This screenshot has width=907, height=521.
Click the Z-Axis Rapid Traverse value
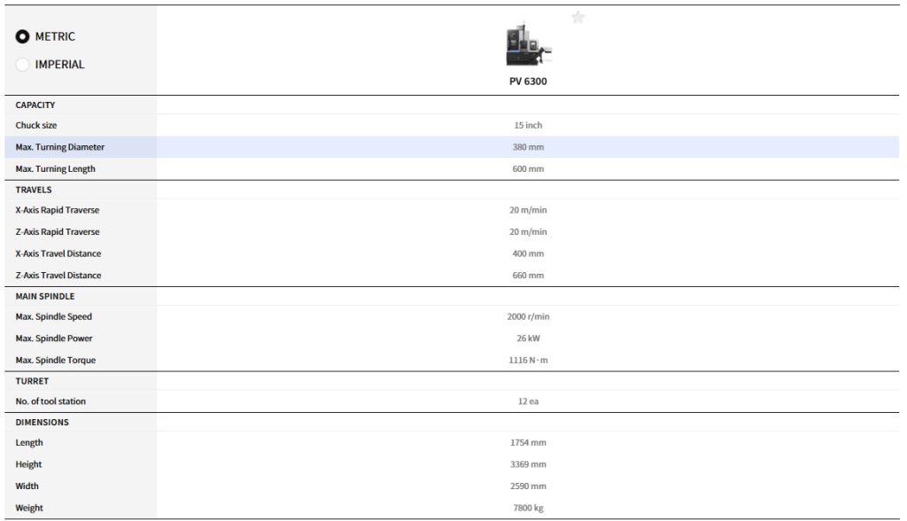[528, 232]
